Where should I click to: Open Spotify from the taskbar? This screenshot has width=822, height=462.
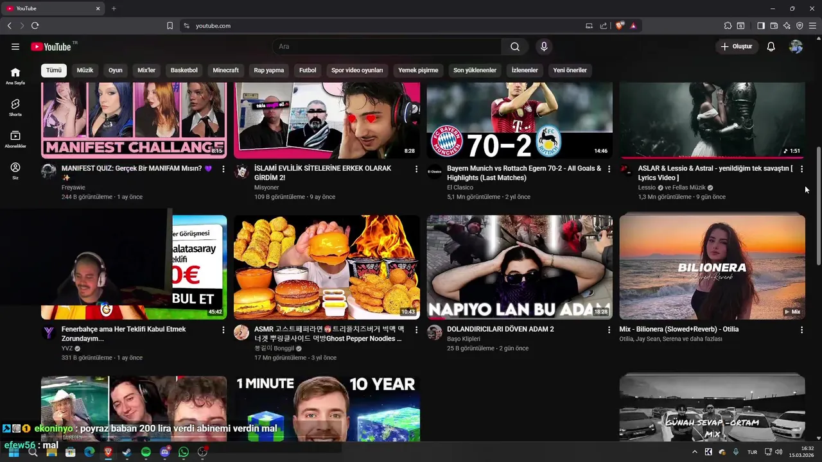[x=146, y=452]
